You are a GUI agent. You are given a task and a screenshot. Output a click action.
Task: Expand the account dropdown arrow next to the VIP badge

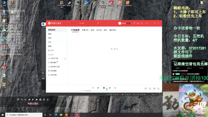coord(132,23)
